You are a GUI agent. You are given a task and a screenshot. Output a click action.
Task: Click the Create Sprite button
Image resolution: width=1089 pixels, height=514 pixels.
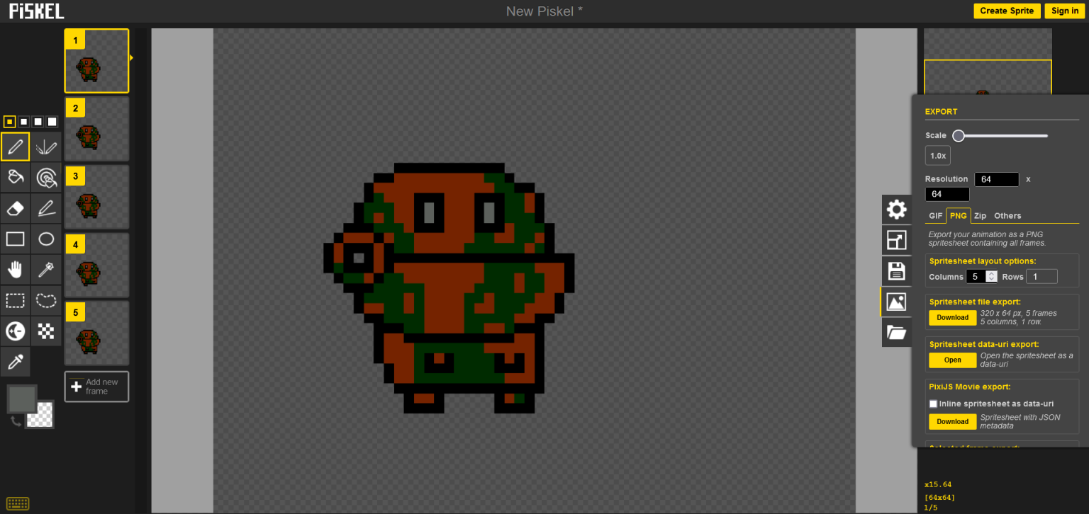pos(1007,11)
